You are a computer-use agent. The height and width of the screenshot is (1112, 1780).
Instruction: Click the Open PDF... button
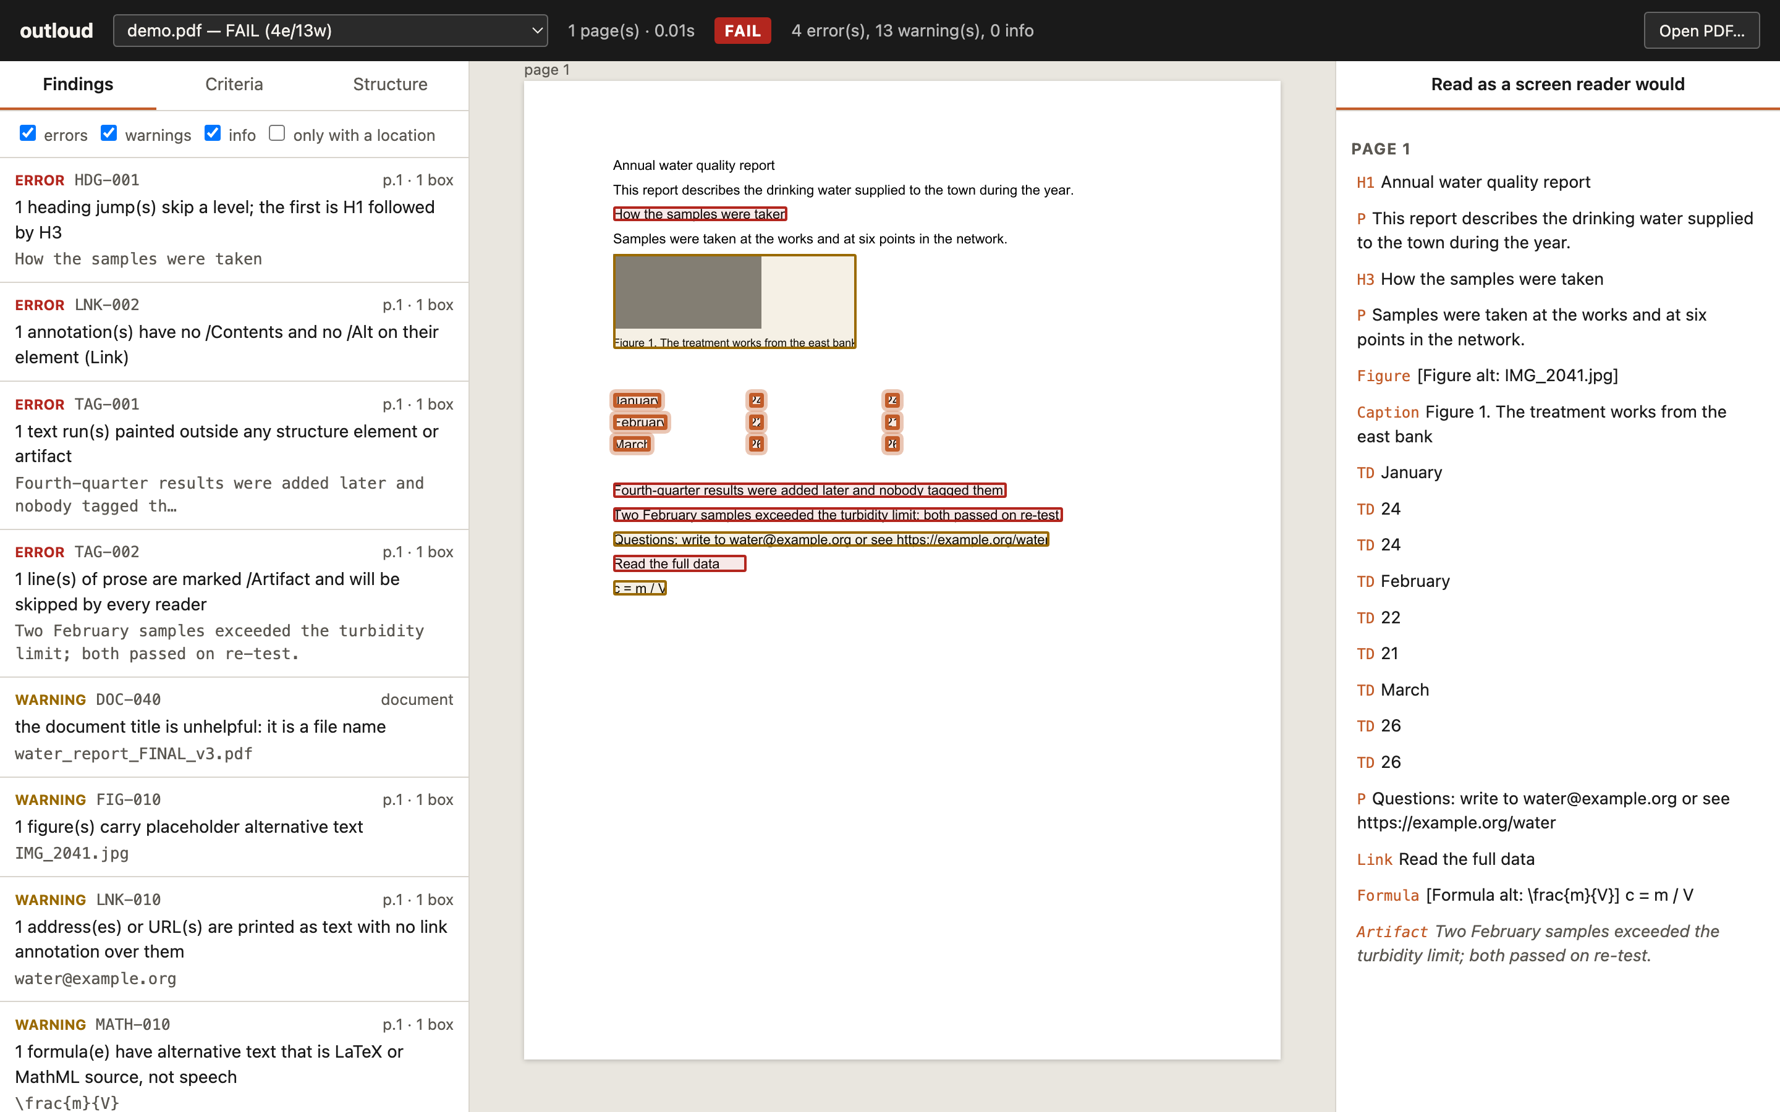[x=1702, y=30]
